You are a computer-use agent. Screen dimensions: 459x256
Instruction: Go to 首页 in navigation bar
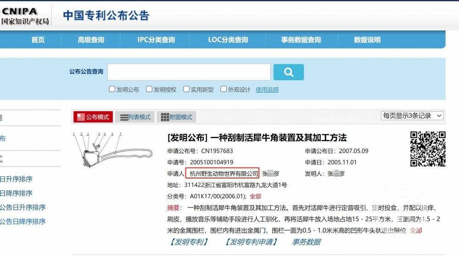coord(38,40)
